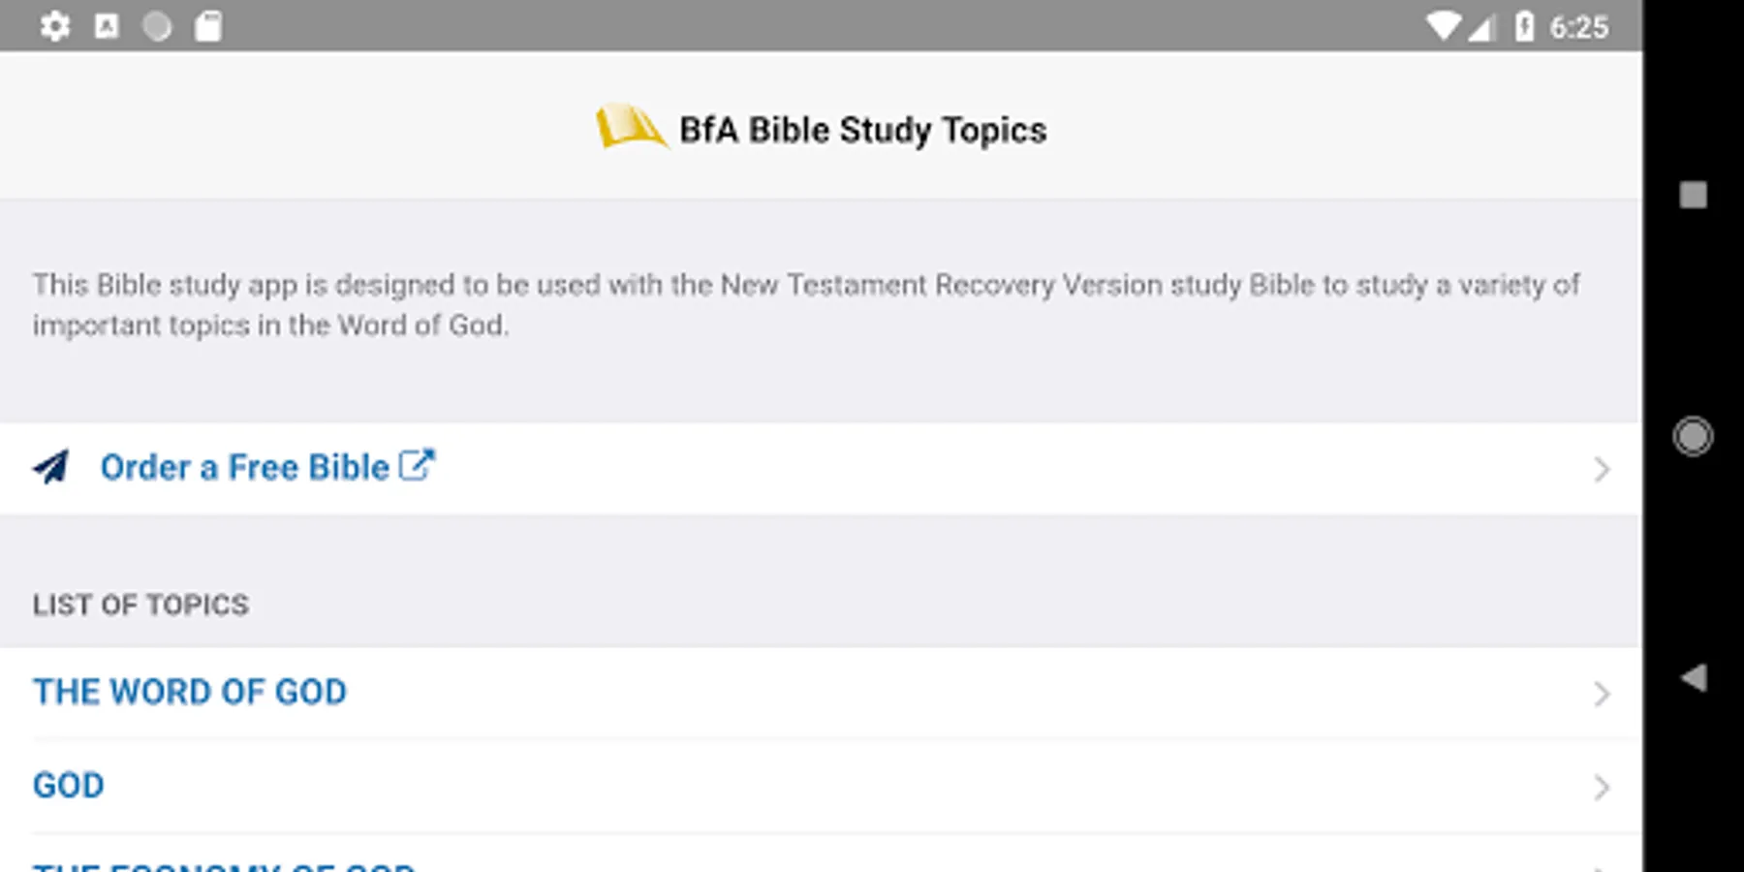Click the BfA Bible Study Topics title
The width and height of the screenshot is (1744, 872).
coord(862,130)
